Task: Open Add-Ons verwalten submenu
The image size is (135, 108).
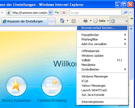Action: [x=102, y=44]
